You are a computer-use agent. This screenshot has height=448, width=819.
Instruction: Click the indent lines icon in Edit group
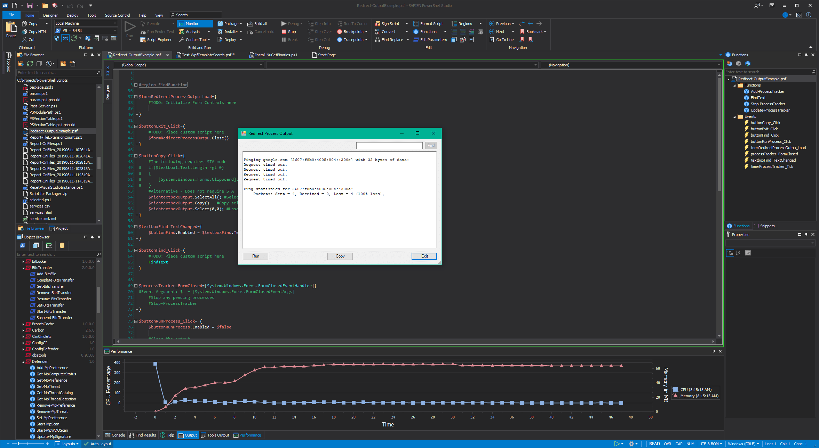pos(454,32)
